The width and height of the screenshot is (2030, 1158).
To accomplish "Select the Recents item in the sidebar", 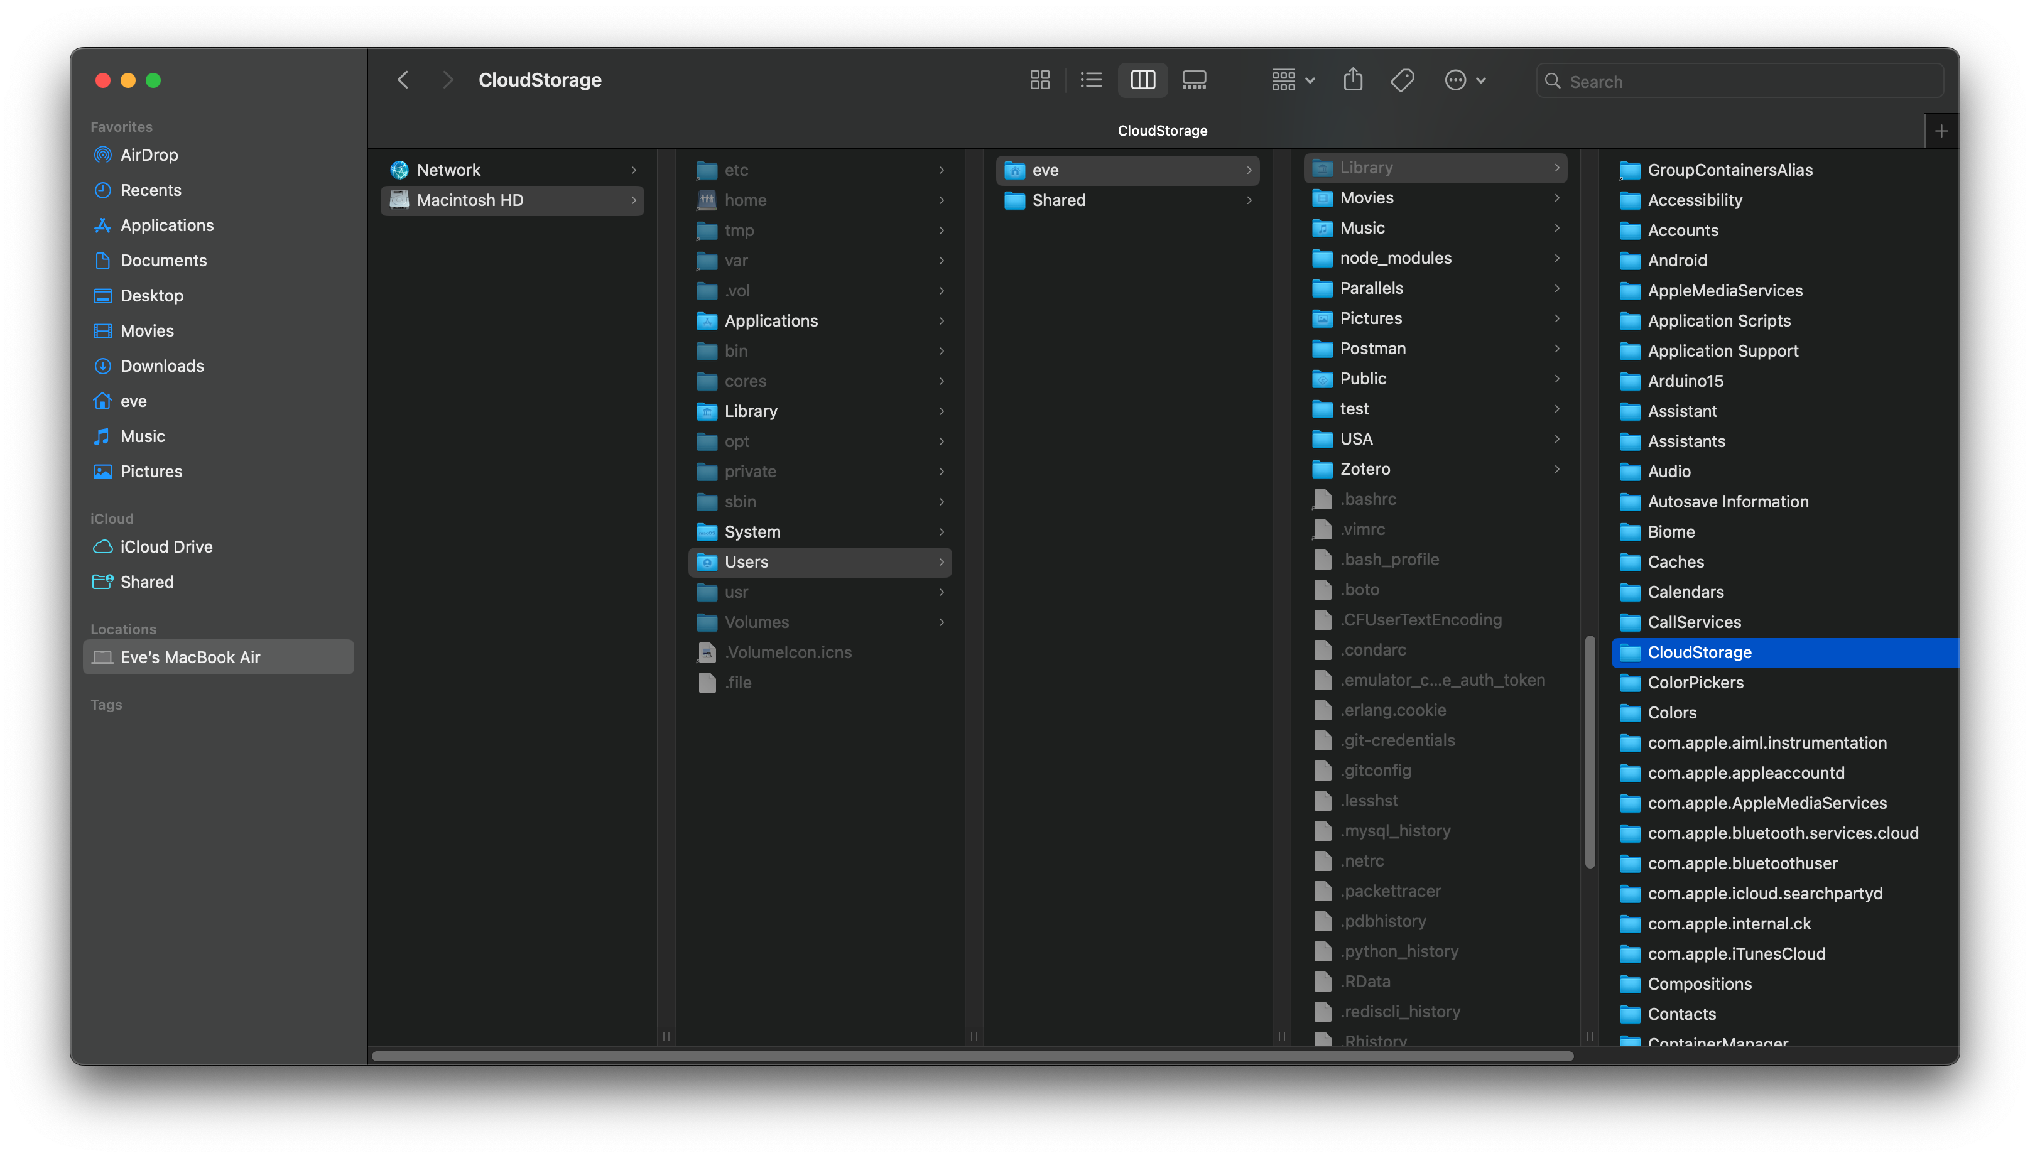I will [x=151, y=190].
